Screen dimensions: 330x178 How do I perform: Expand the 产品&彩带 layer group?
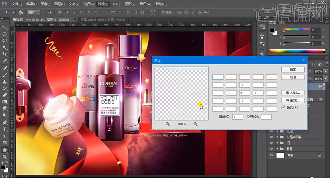[277, 137]
